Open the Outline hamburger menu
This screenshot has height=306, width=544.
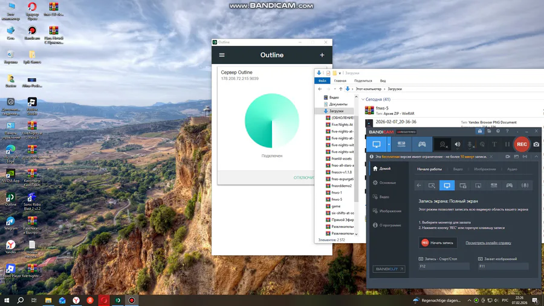[x=222, y=55]
